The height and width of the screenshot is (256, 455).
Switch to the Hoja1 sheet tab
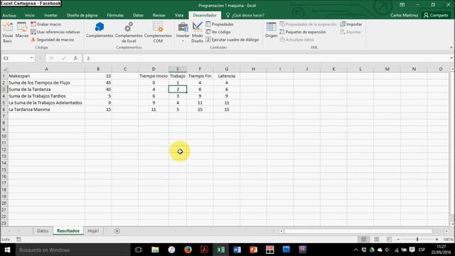tap(93, 230)
